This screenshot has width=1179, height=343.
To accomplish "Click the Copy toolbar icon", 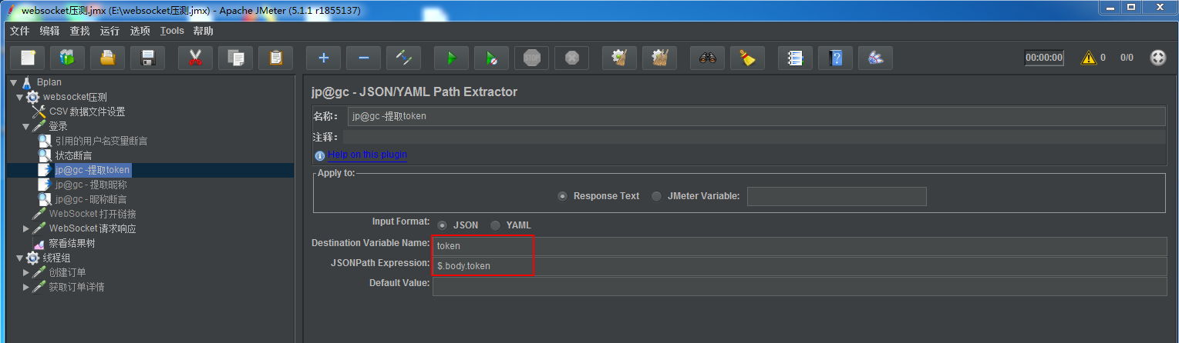I will 235,58.
